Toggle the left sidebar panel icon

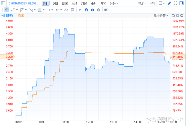(3, 3)
